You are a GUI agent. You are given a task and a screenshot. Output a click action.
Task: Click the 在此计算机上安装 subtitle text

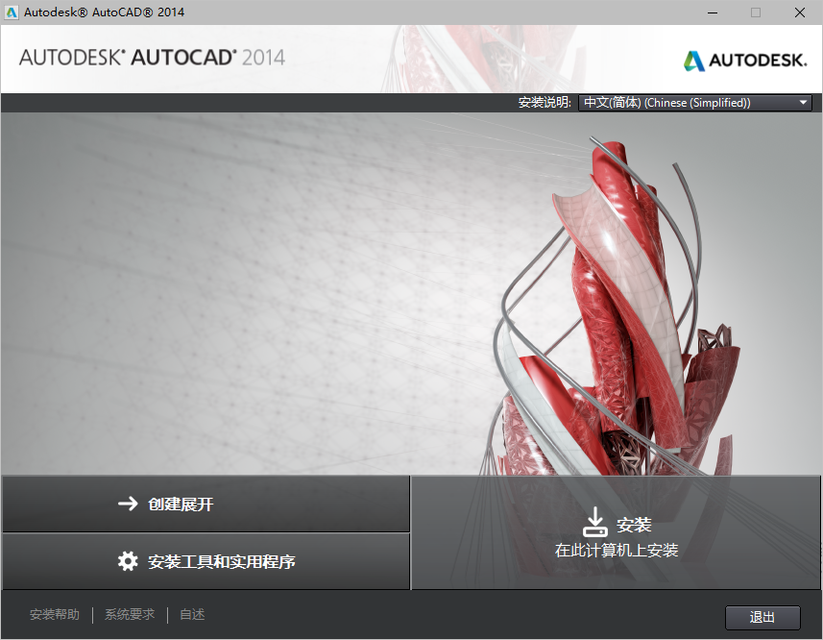[x=616, y=550]
